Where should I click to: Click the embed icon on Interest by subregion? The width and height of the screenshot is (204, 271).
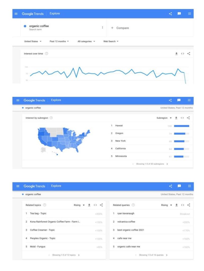pos(182,118)
